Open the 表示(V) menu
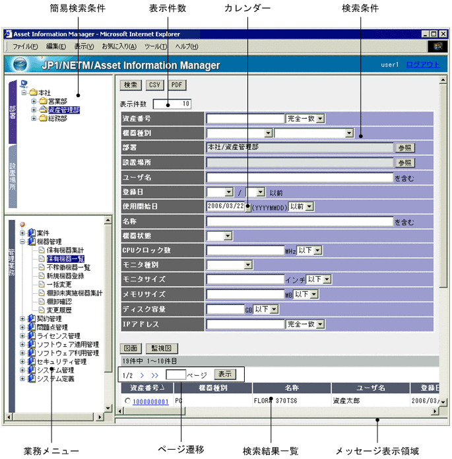 point(84,46)
